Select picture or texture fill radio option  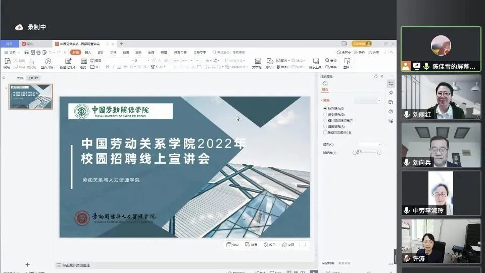325,120
